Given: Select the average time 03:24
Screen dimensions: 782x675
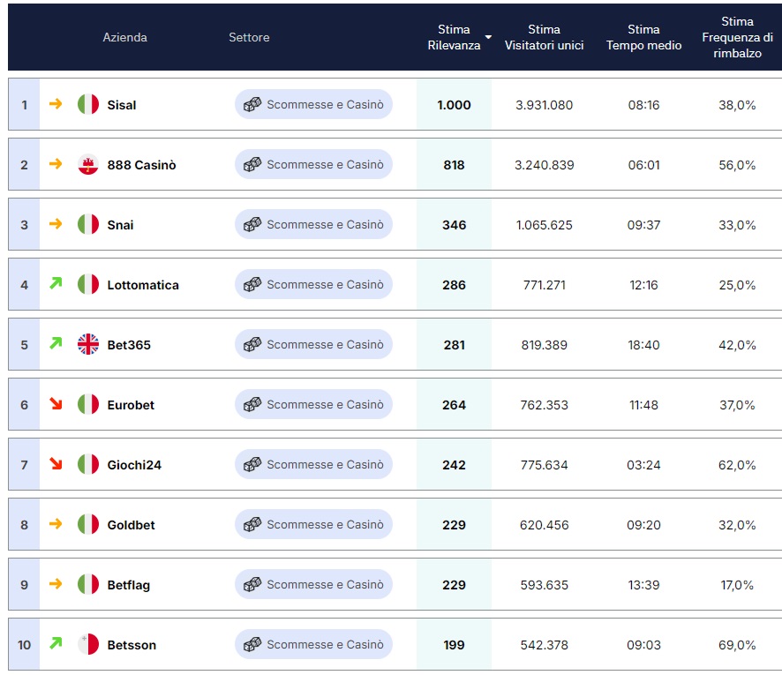Looking at the screenshot, I should coord(643,465).
